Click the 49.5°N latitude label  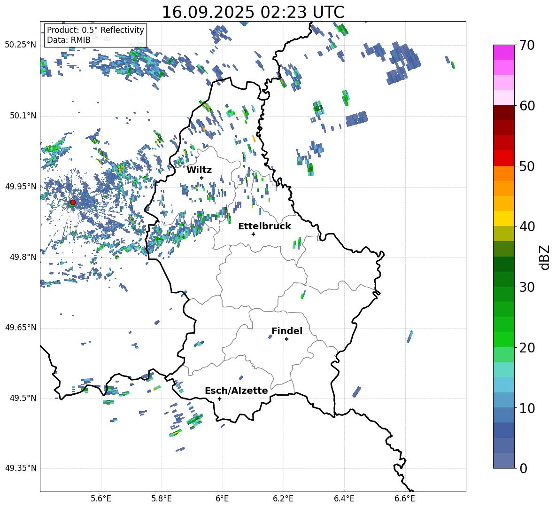click(x=23, y=399)
